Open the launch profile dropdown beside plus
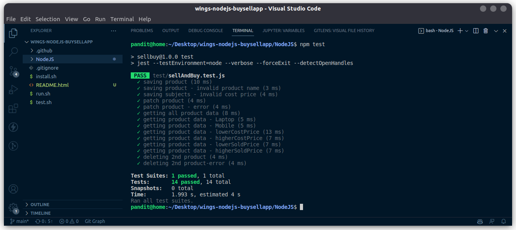 (x=467, y=31)
